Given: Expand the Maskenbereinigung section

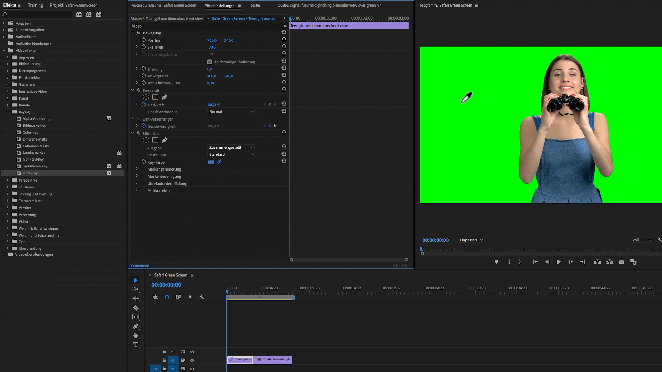Looking at the screenshot, I should (x=137, y=176).
